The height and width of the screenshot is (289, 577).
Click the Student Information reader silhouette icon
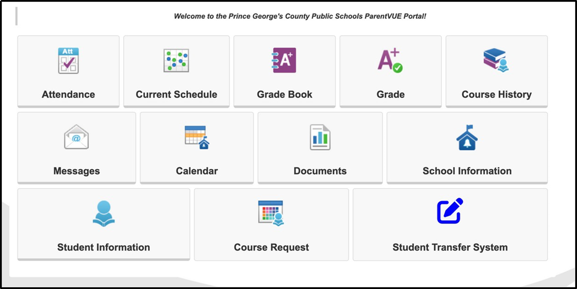[103, 213]
